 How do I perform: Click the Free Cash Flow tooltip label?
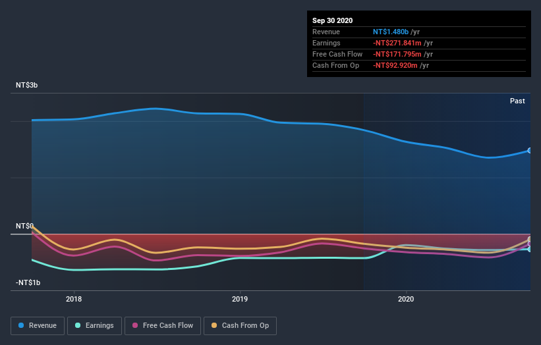click(337, 54)
